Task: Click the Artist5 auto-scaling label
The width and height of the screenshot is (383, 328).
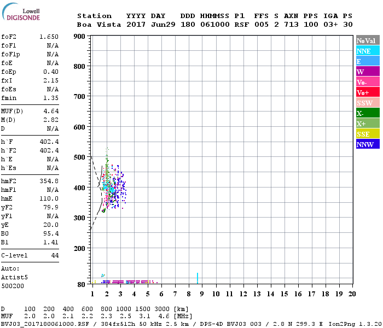Action: [14, 277]
